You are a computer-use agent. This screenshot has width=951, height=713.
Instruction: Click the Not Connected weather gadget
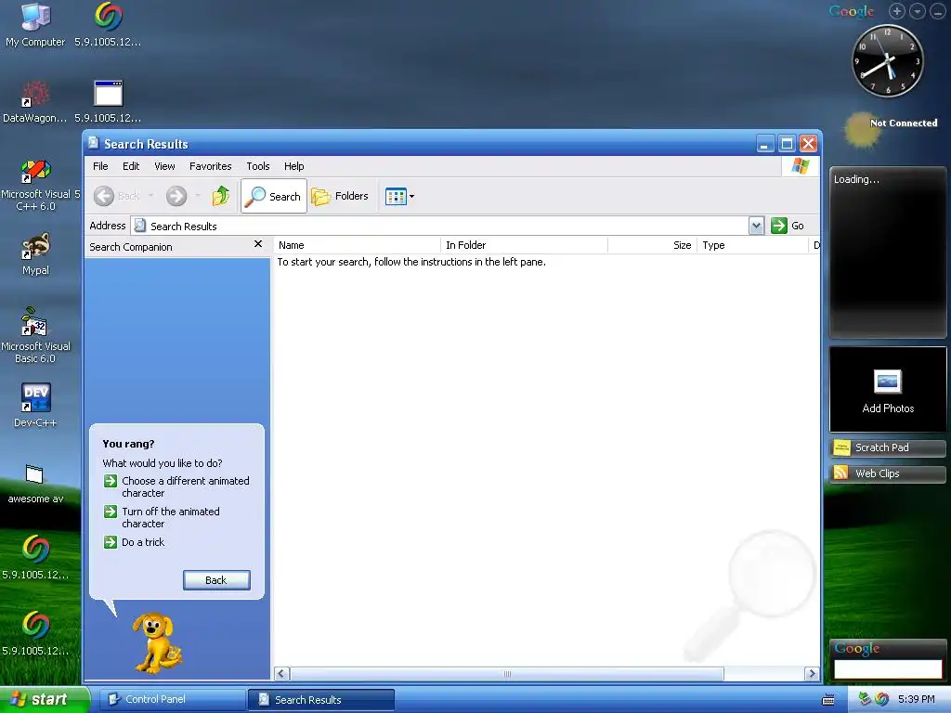coord(892,129)
